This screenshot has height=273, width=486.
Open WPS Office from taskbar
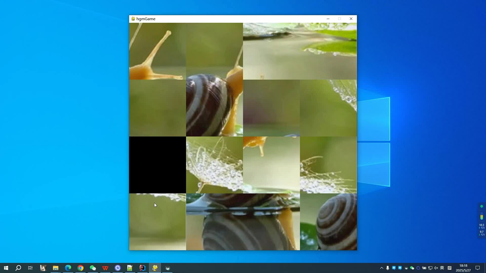click(x=105, y=268)
